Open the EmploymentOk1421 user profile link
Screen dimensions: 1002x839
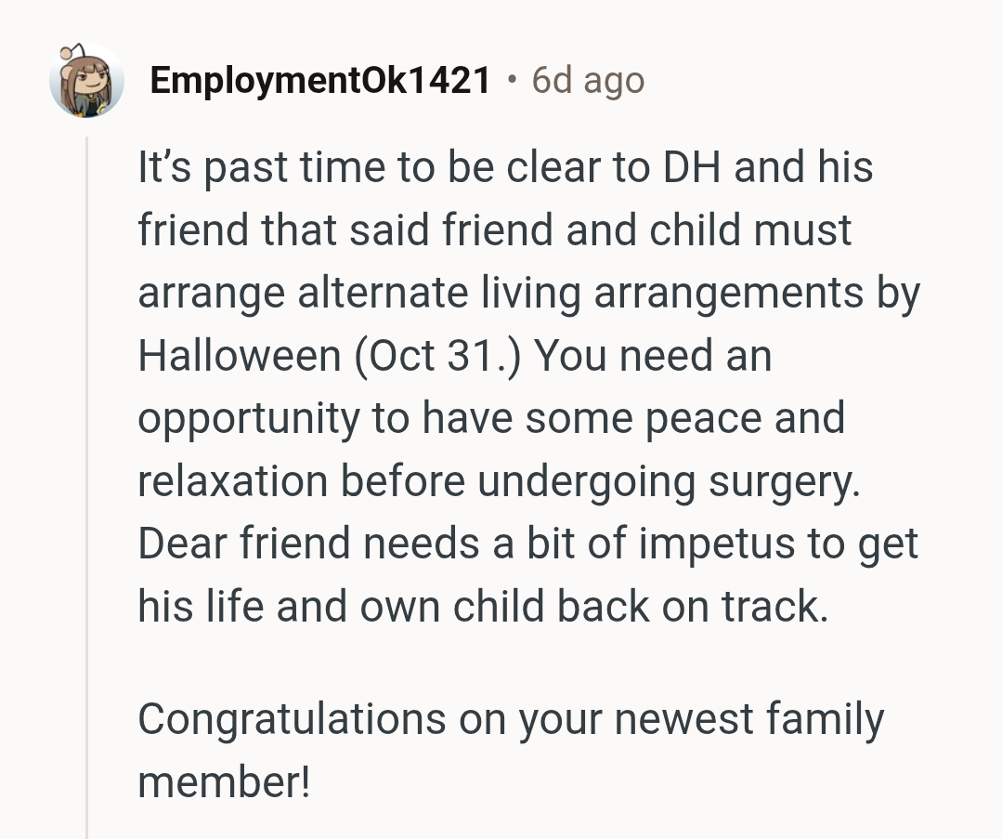coord(319,82)
